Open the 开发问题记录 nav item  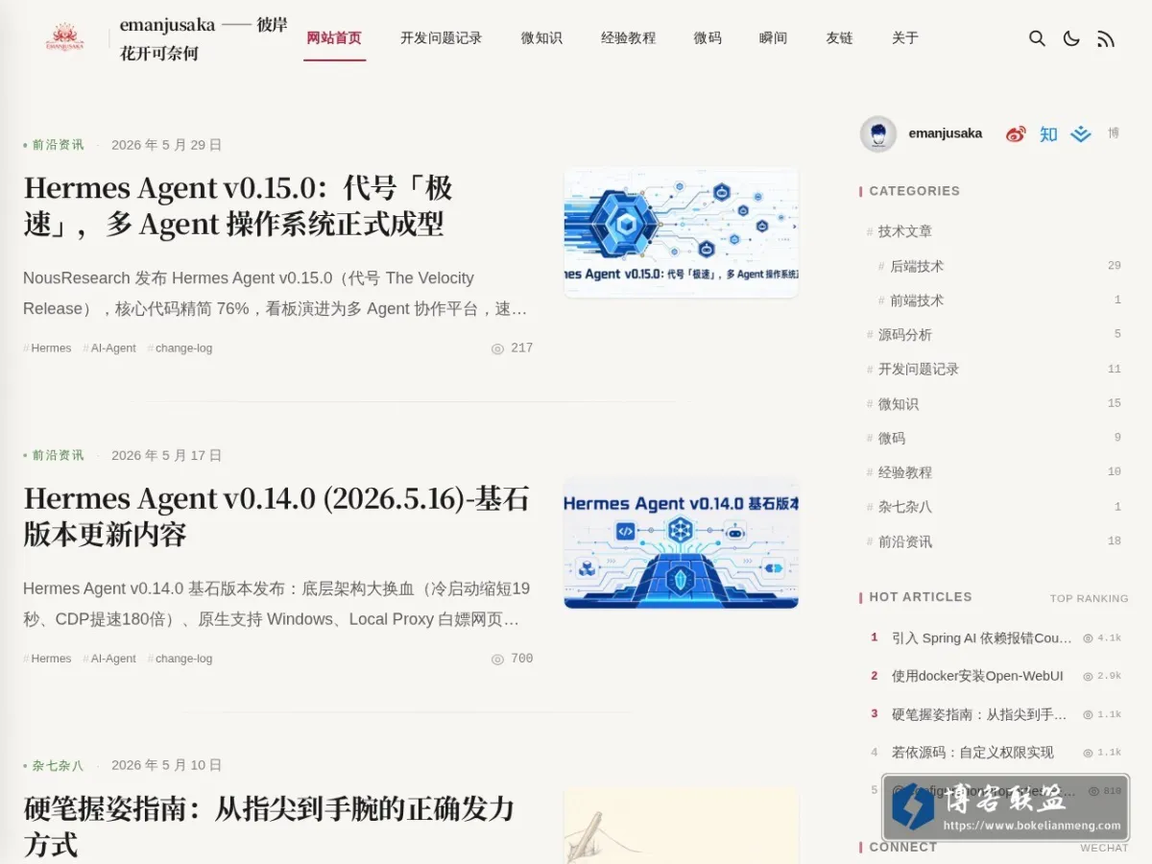tap(441, 38)
